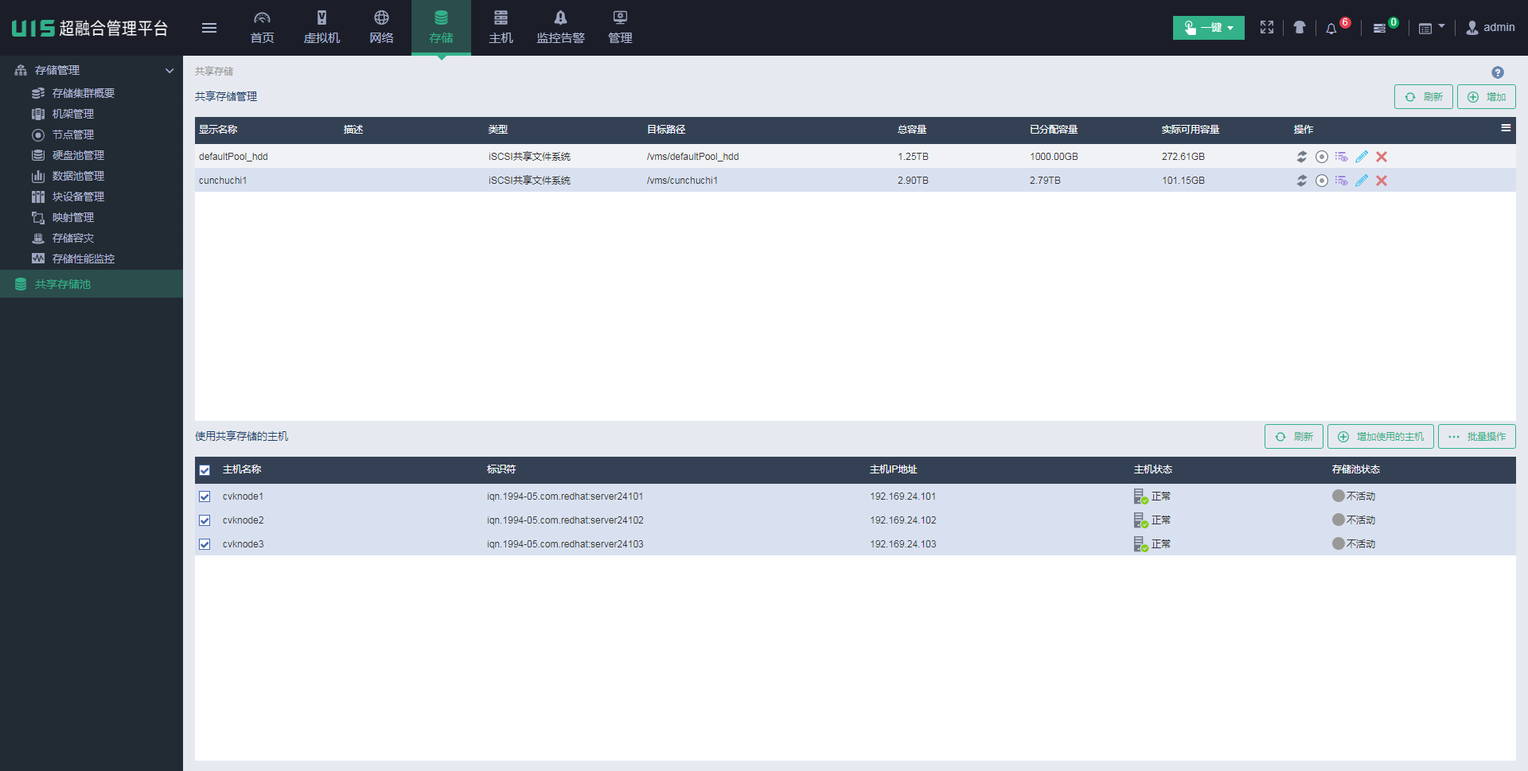Open the 监控告警 monitoring tab

(560, 28)
